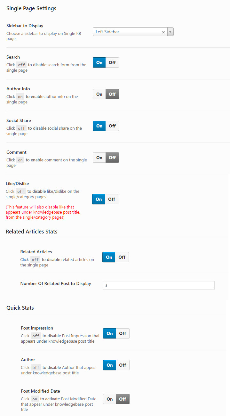Turn Search off
Image resolution: width=230 pixels, height=416 pixels.
112,62
